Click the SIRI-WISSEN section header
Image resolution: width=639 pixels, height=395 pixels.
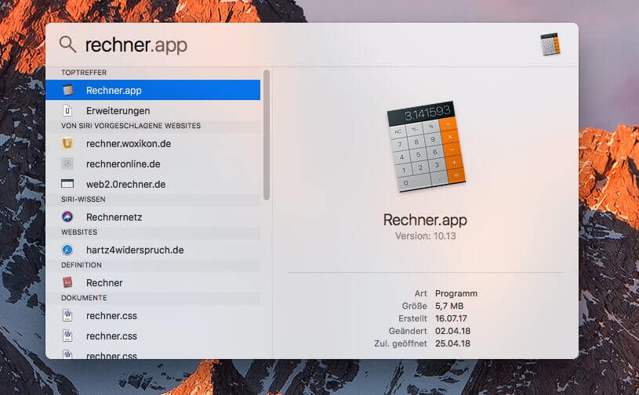(83, 199)
